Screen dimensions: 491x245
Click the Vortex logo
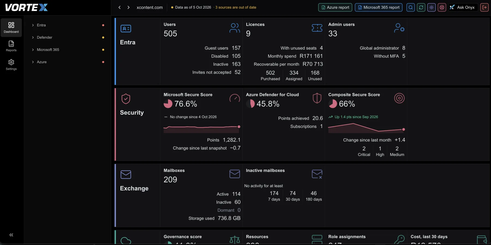[26, 7]
